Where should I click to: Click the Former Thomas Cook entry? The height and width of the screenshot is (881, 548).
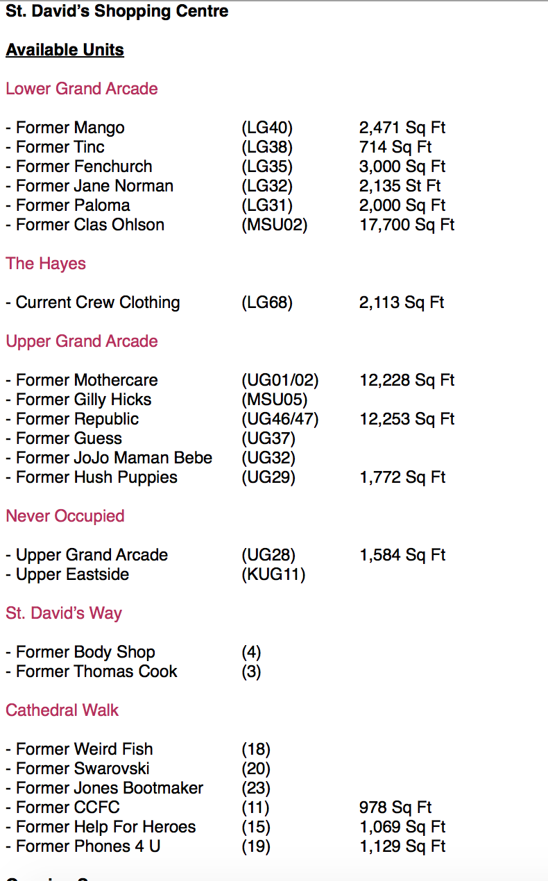point(96,672)
